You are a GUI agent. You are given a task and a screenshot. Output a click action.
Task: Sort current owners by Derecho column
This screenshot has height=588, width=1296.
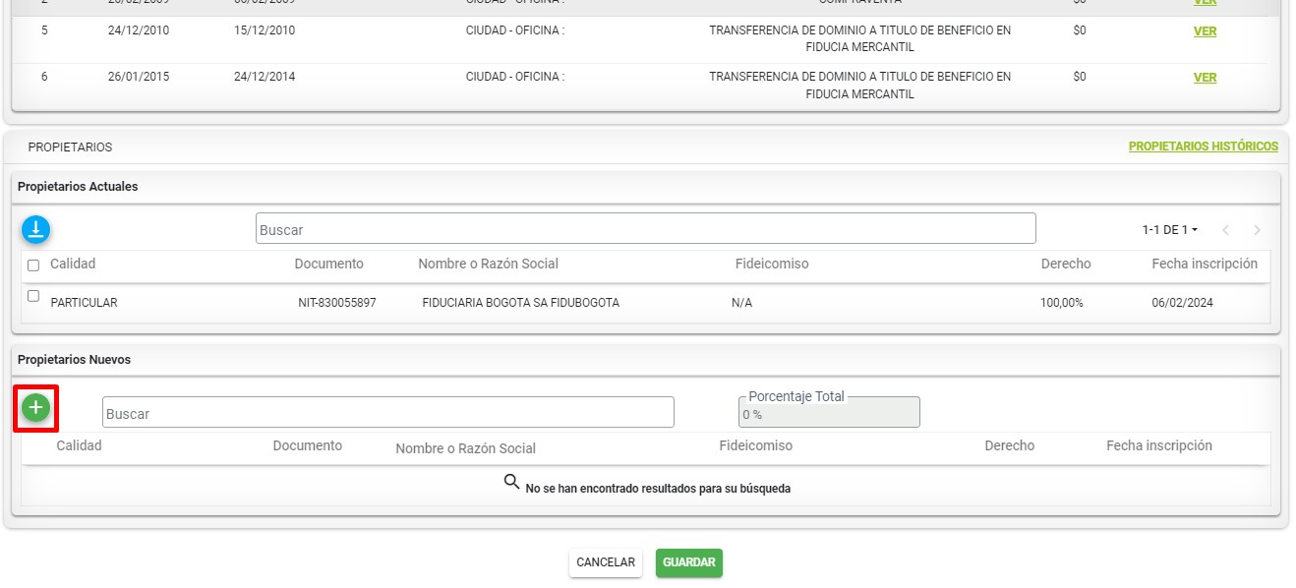click(1065, 264)
